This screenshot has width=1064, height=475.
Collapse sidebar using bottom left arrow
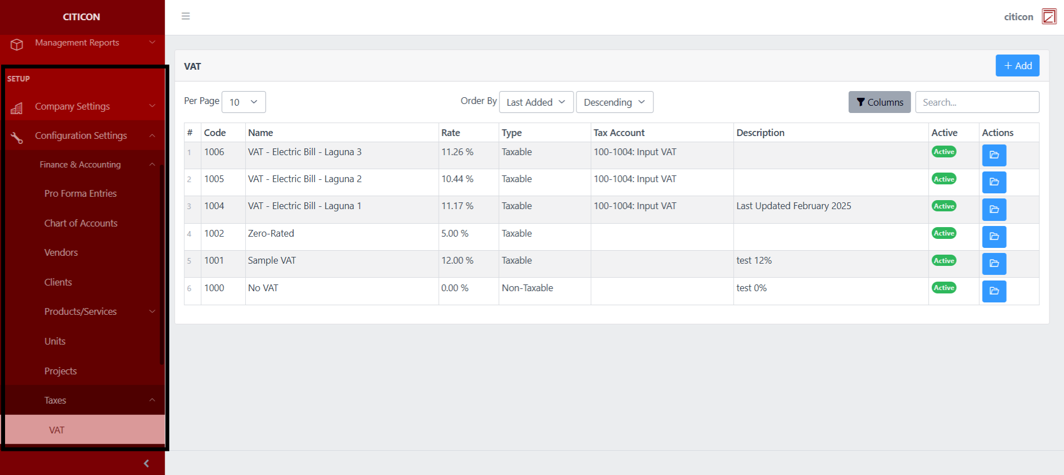pyautogui.click(x=146, y=463)
